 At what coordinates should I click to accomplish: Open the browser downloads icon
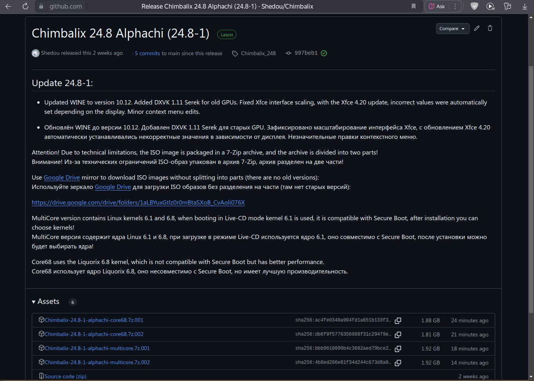(525, 6)
